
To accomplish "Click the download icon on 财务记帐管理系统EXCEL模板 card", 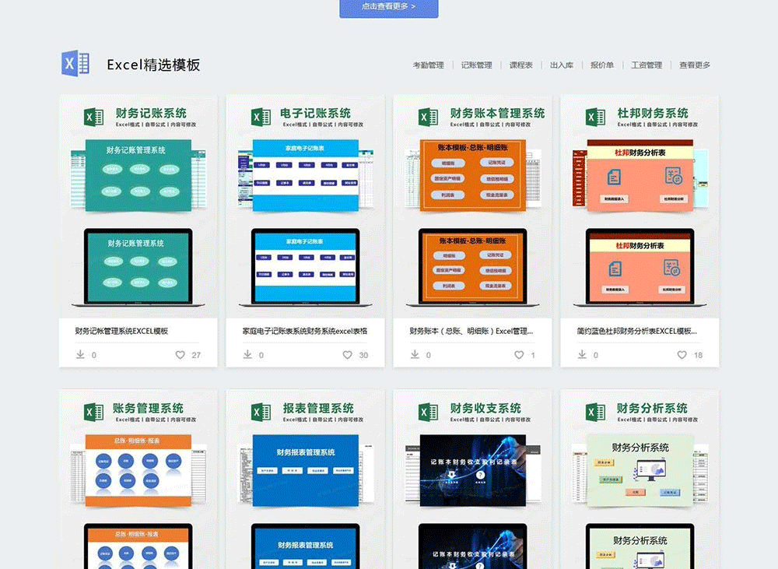I will tap(80, 354).
